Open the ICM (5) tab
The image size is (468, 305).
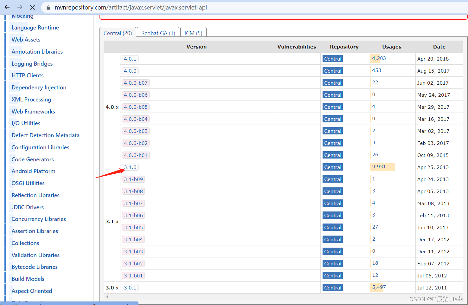click(x=193, y=32)
